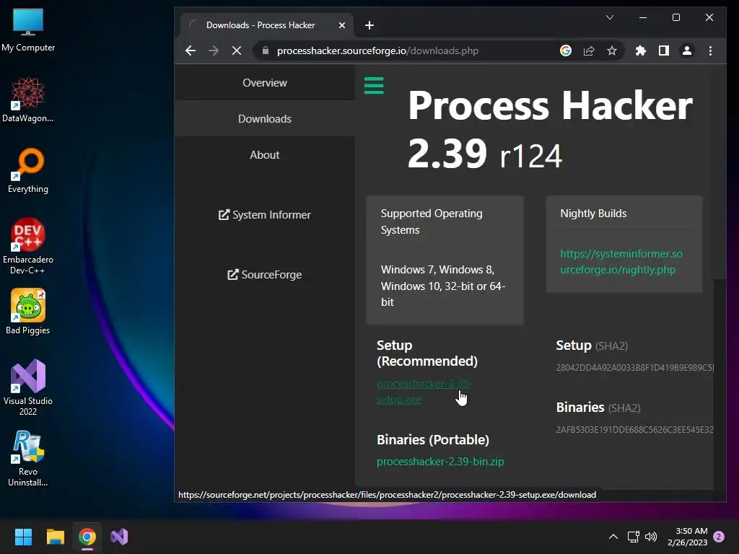Open the tab search dropdown chevron
Image resolution: width=739 pixels, height=554 pixels.
(x=609, y=17)
